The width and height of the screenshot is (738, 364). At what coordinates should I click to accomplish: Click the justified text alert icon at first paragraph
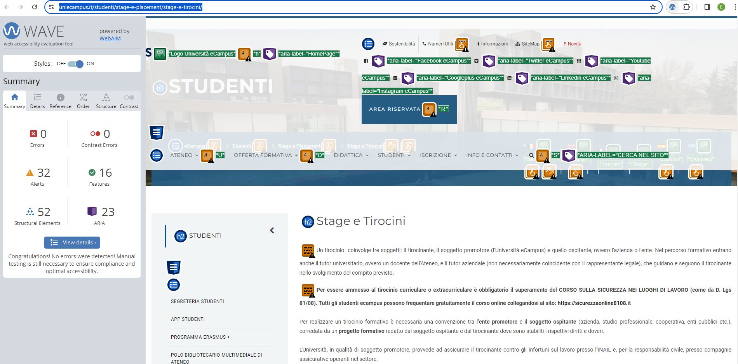coord(308,251)
